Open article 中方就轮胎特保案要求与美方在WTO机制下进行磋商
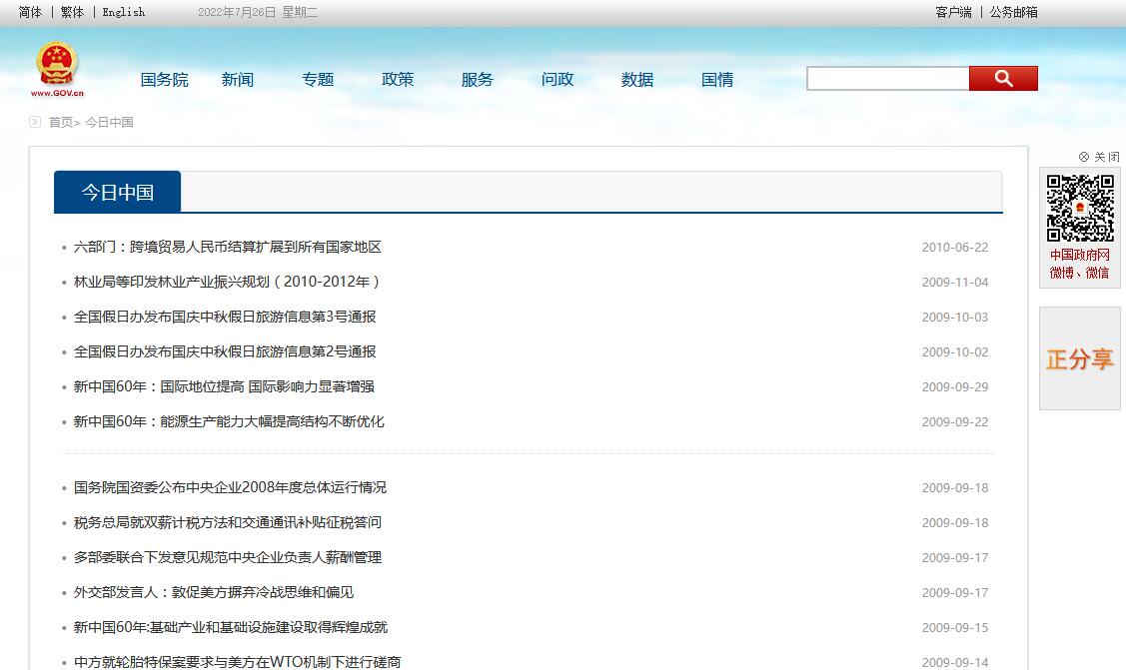1126x670 pixels. point(237,662)
